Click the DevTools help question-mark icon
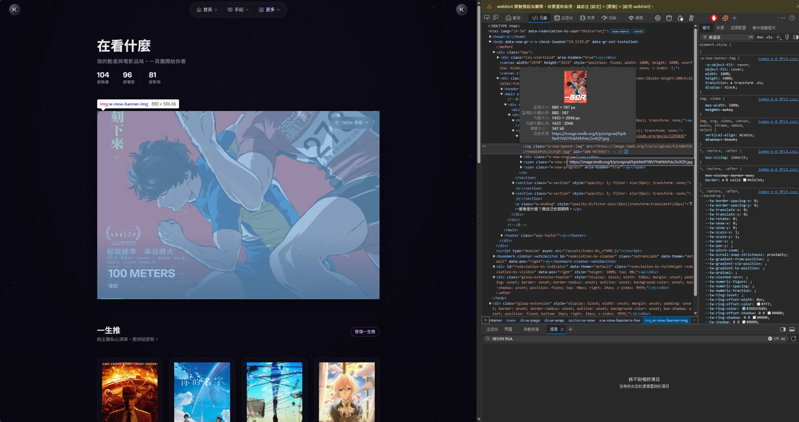799x422 pixels. (792, 18)
